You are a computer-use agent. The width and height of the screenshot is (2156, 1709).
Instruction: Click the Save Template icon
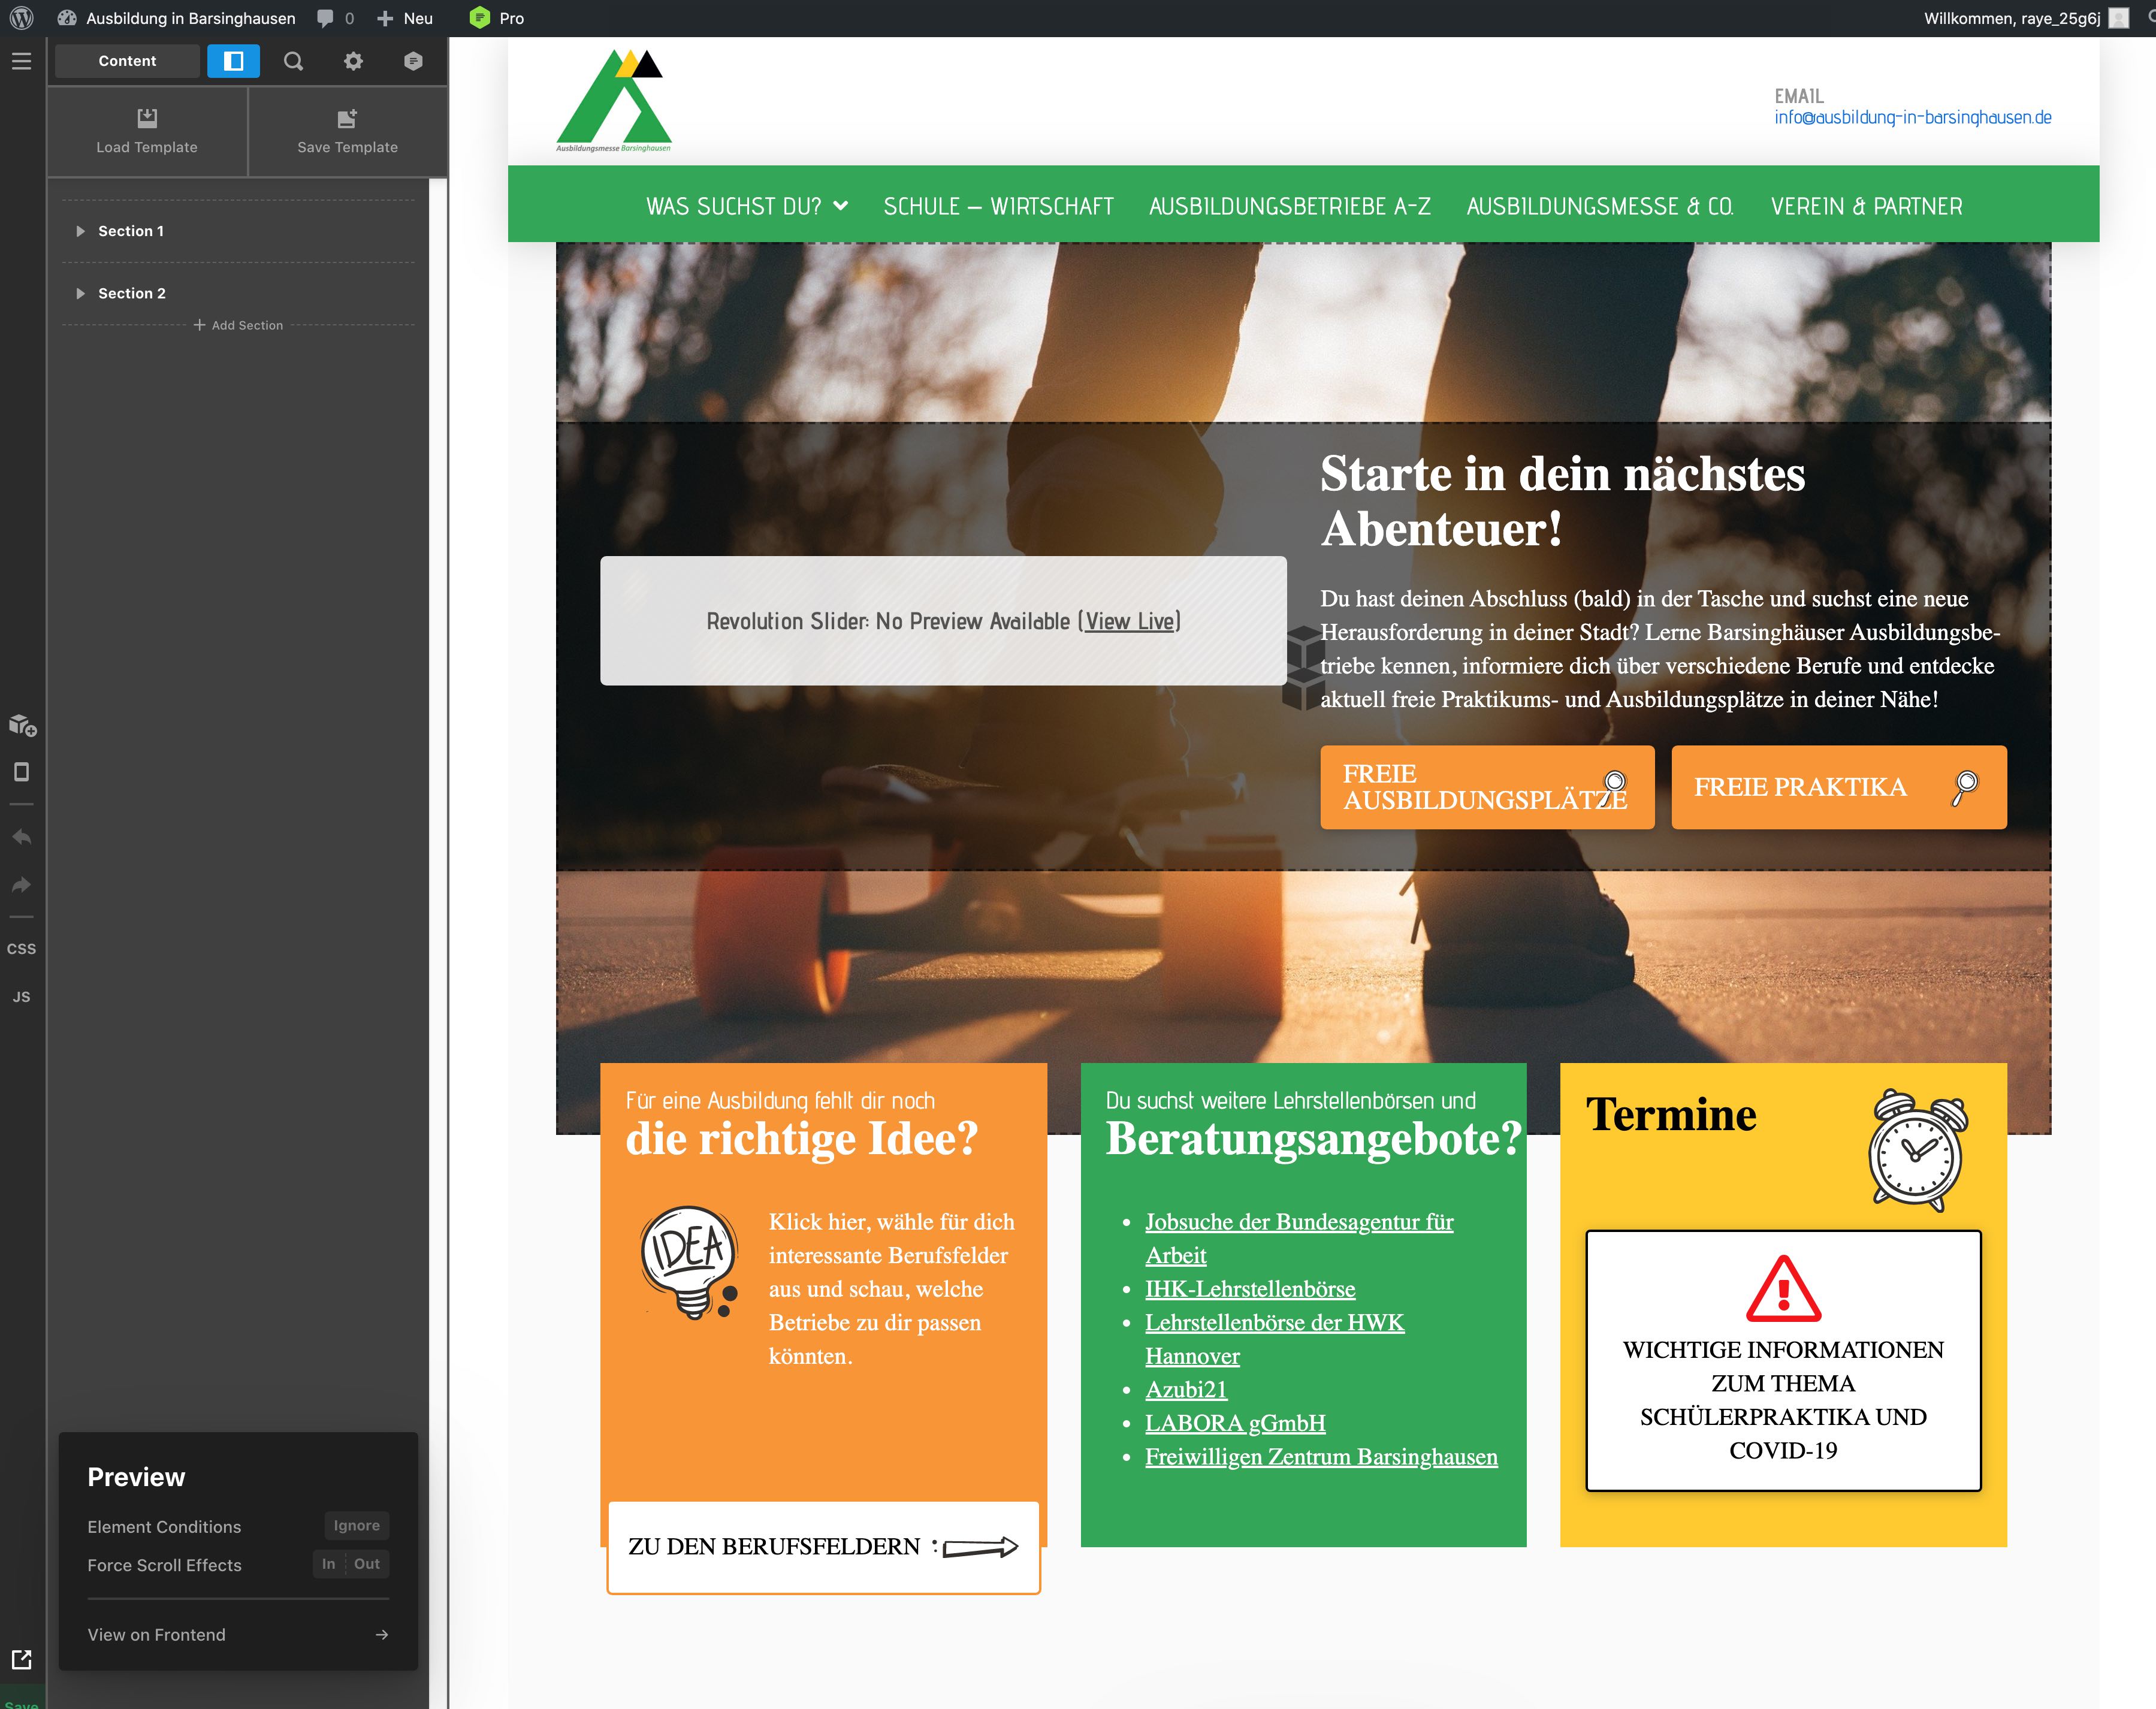[x=347, y=118]
